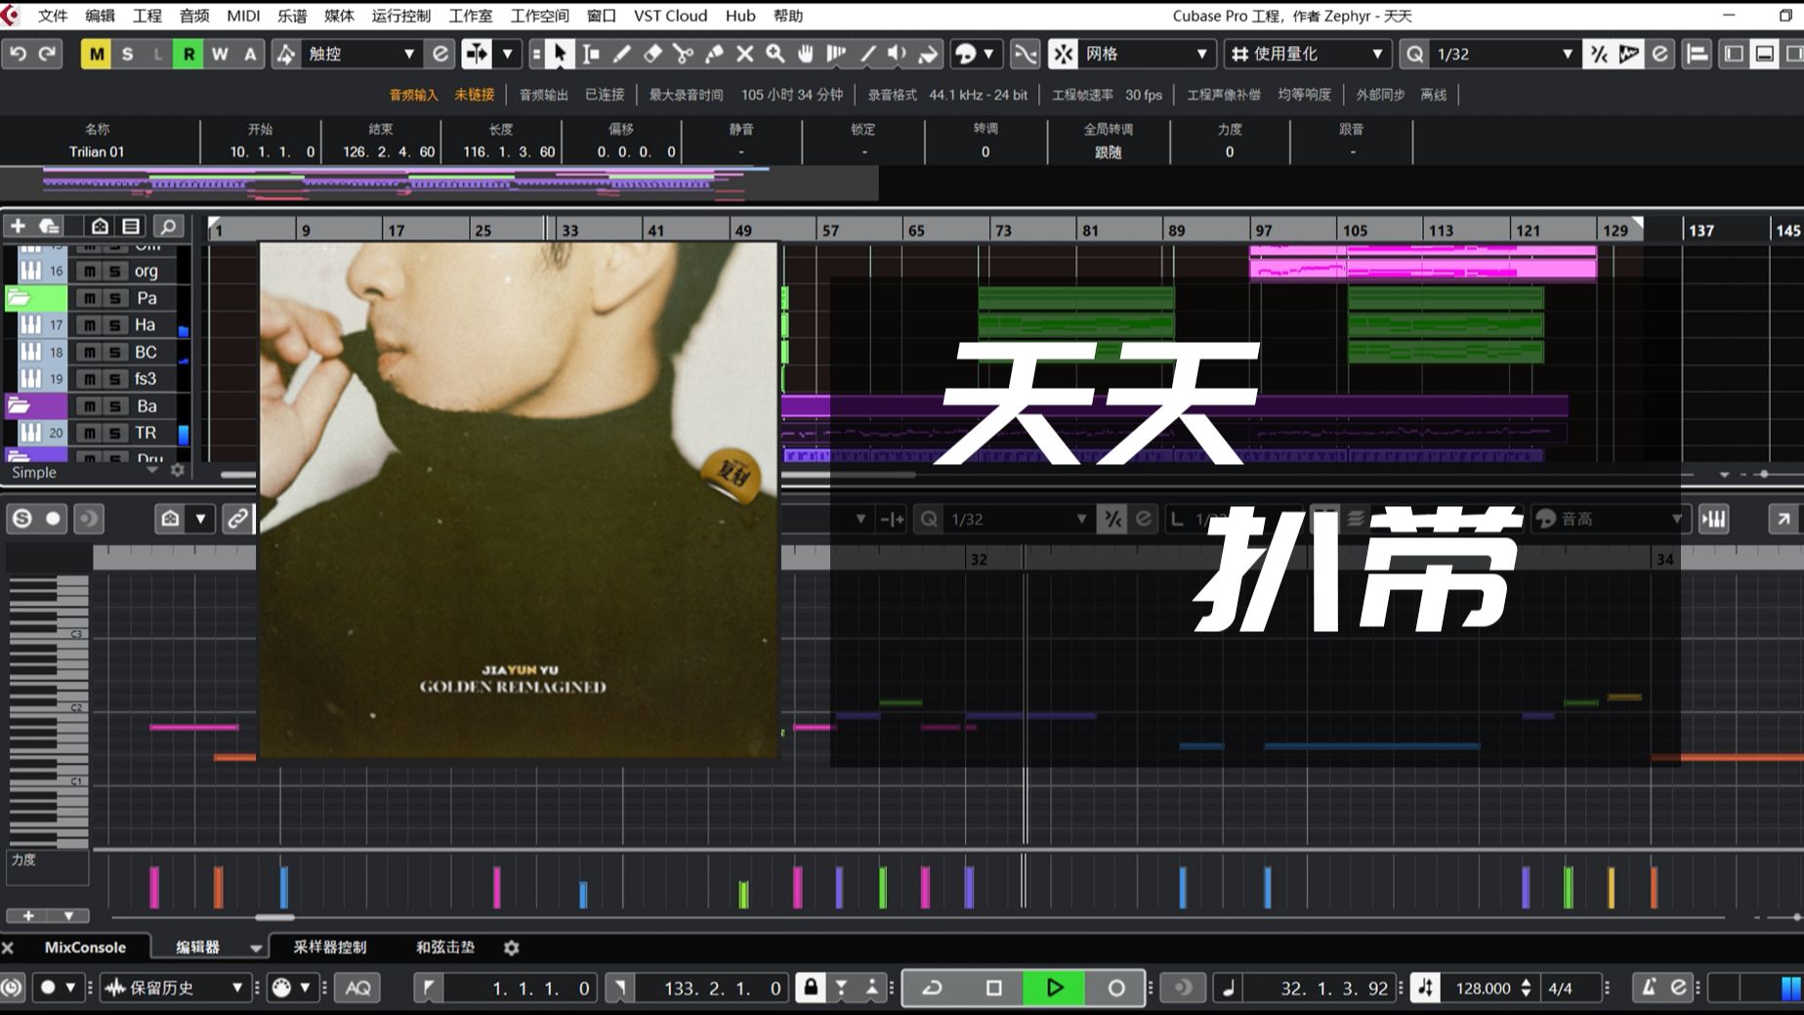This screenshot has height=1015, width=1804.
Task: Expand the Simple track preset dropdown
Action: [151, 472]
